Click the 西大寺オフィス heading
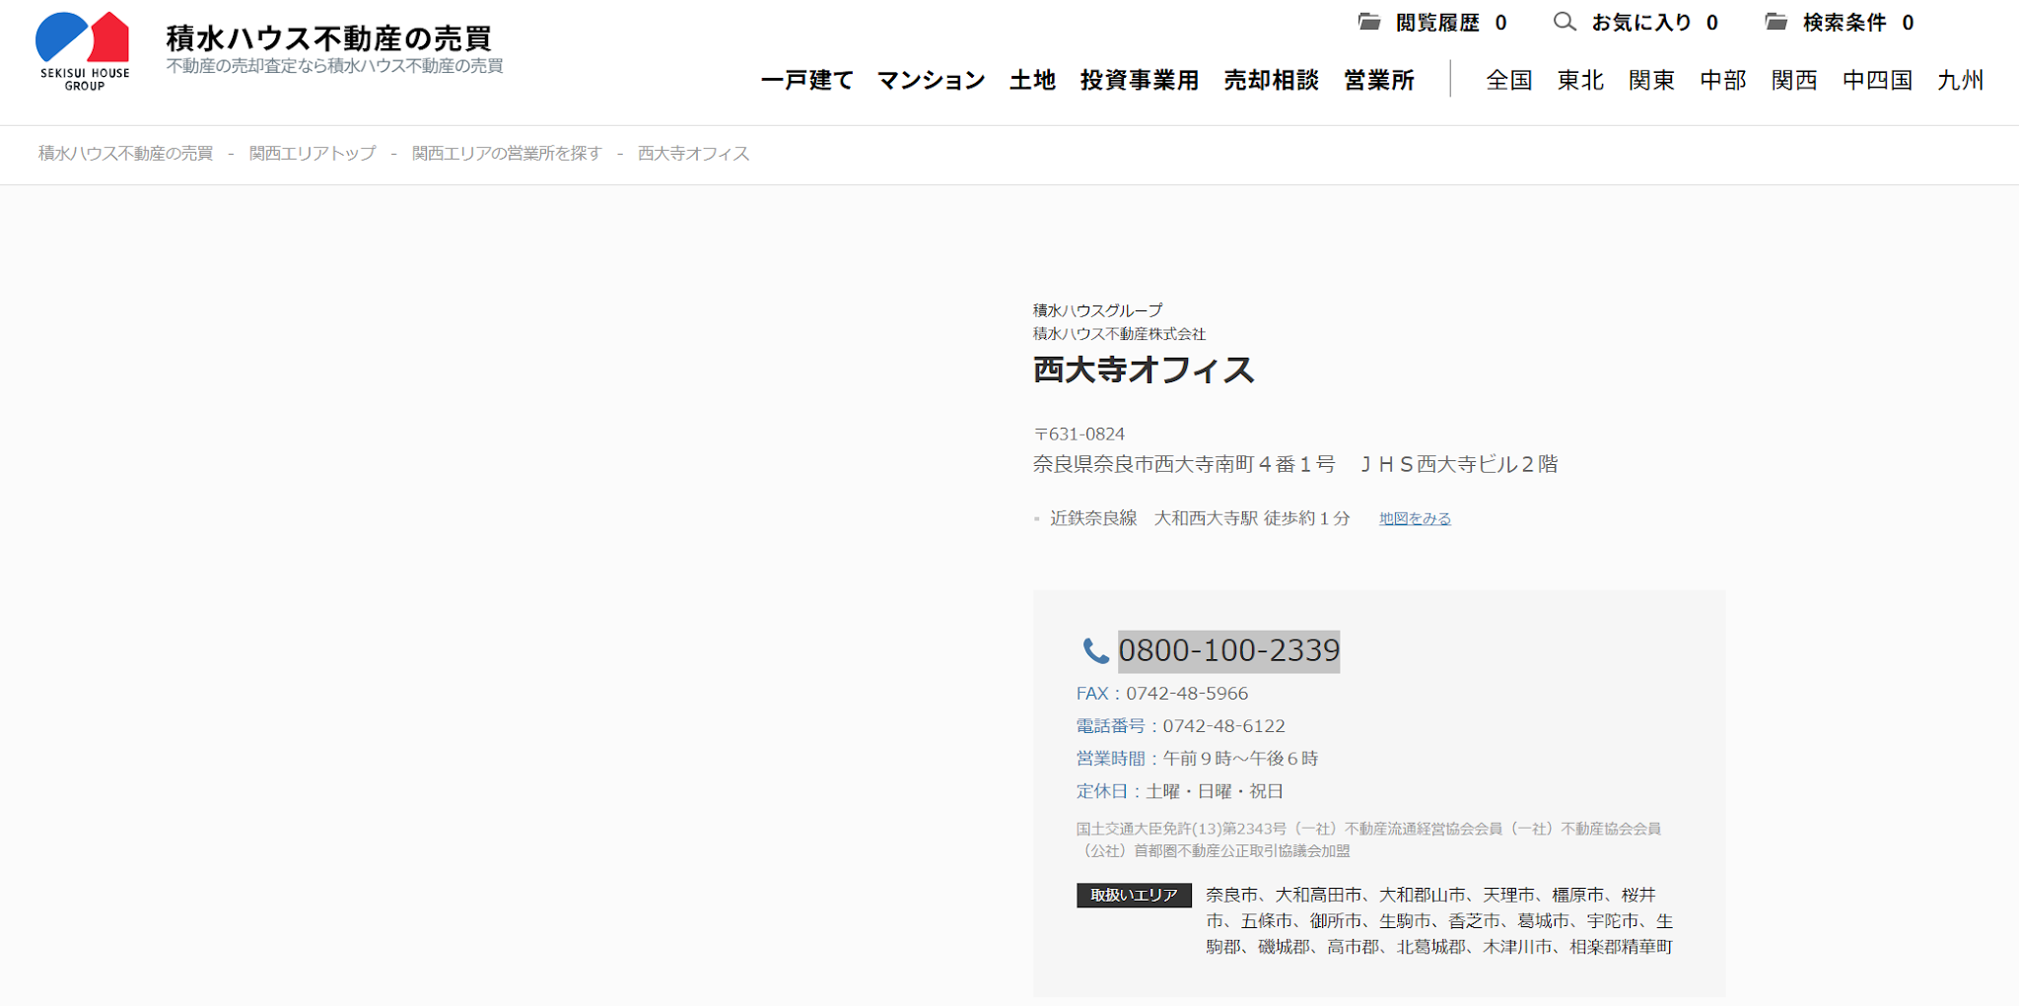Image resolution: width=2019 pixels, height=1006 pixels. click(1144, 369)
